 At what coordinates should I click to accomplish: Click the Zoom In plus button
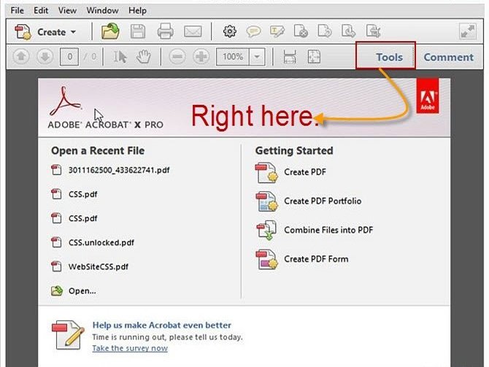[201, 57]
